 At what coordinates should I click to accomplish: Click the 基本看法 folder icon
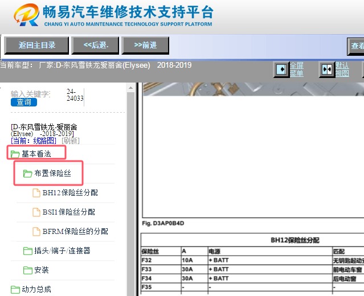[x=15, y=154]
